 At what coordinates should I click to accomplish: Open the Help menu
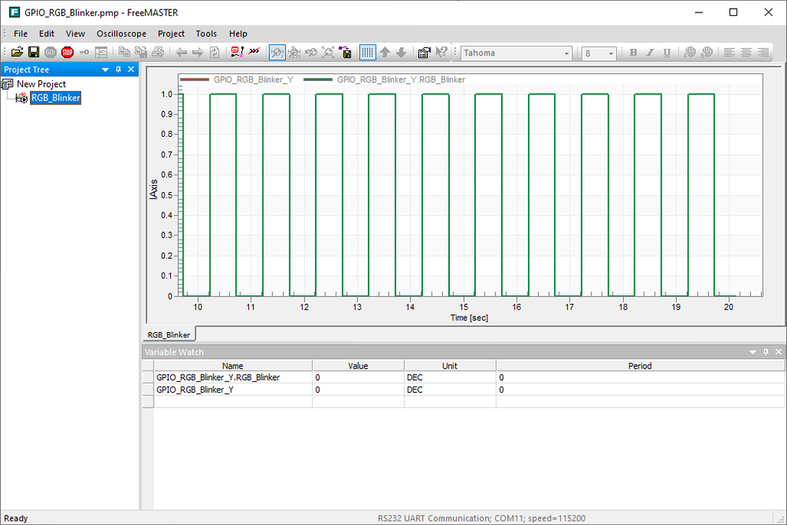(x=239, y=34)
